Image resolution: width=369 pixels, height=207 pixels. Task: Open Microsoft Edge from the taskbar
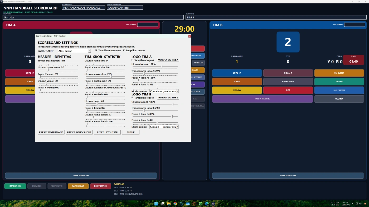(207, 204)
